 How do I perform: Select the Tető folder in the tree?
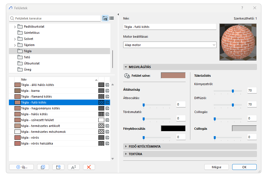click(x=28, y=57)
